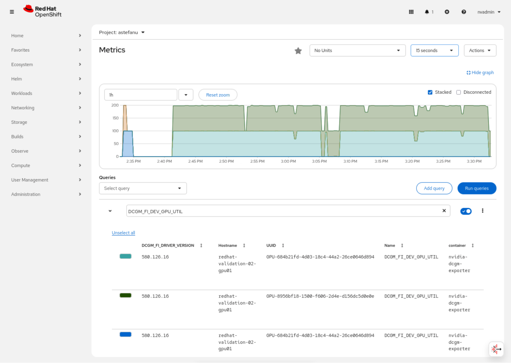The image size is (511, 363).
Task: Collapse the query results expander
Action: (x=110, y=211)
